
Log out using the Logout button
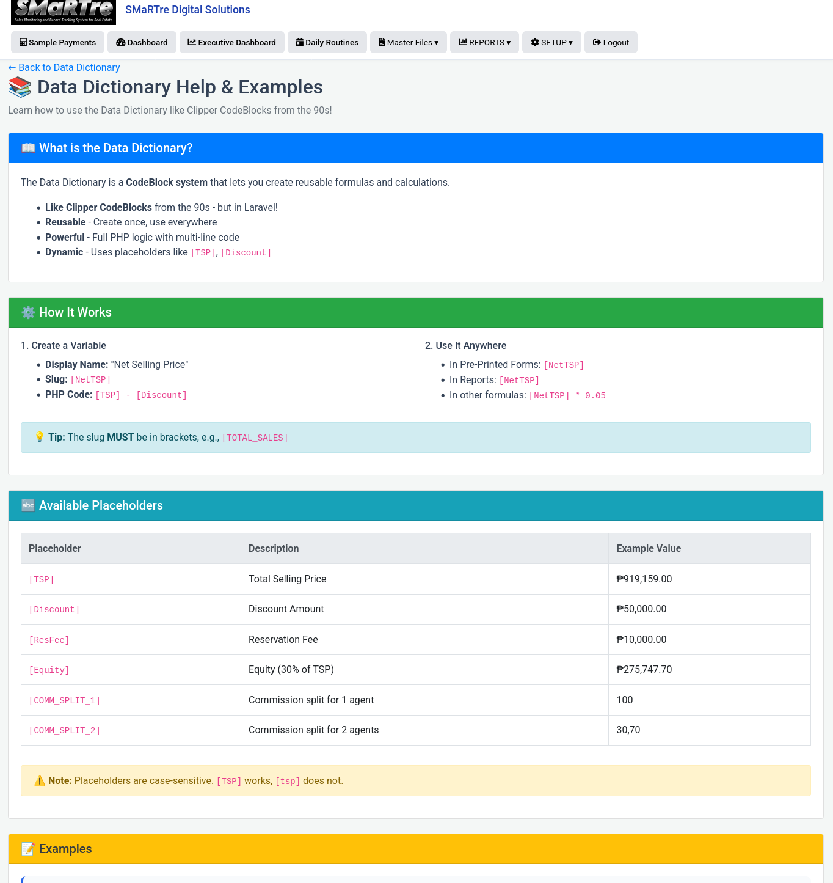[611, 42]
